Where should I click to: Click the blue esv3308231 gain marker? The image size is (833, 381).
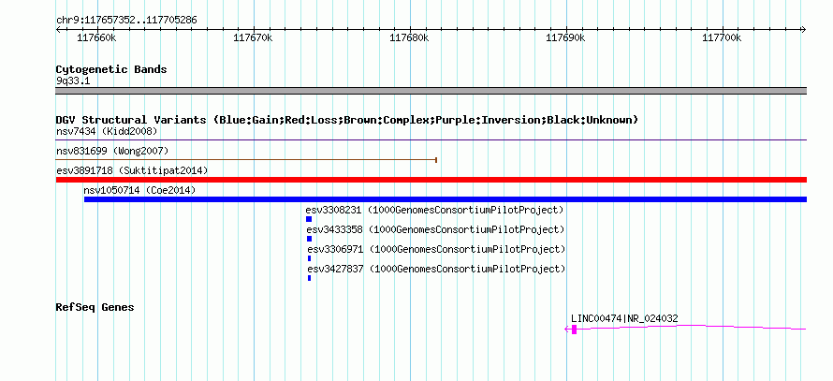tap(309, 219)
